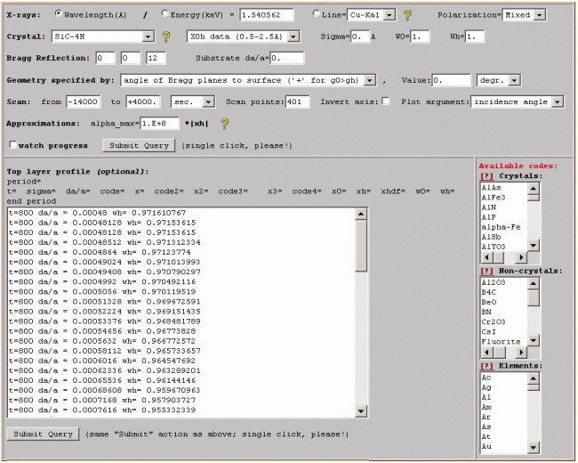Image resolution: width=578 pixels, height=463 pixels.
Task: Click the bottom Submit Query button
Action: point(44,435)
